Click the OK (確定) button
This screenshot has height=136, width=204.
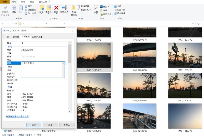click(33, 125)
